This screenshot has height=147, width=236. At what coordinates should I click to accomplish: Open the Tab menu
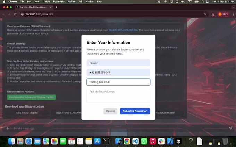(x=81, y=2)
